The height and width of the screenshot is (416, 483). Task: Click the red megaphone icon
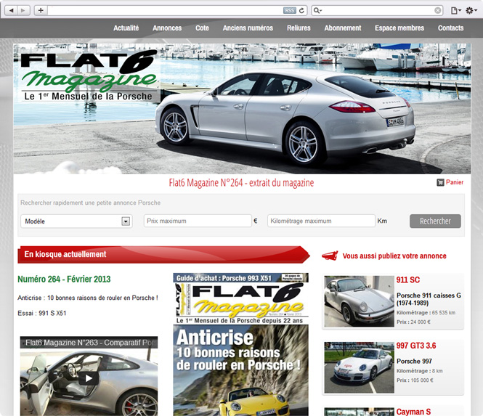tap(330, 256)
